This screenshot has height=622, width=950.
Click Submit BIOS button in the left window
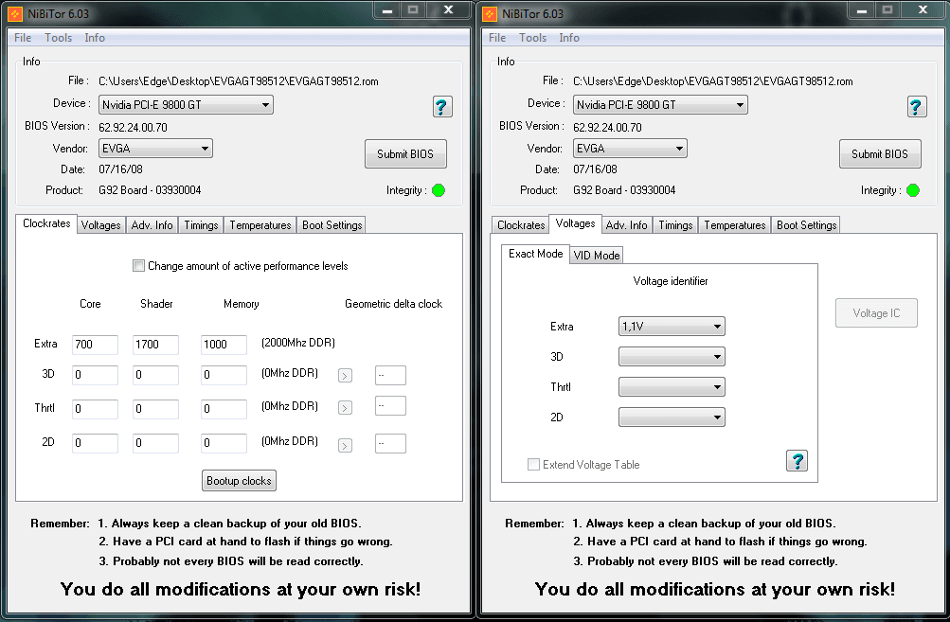405,153
